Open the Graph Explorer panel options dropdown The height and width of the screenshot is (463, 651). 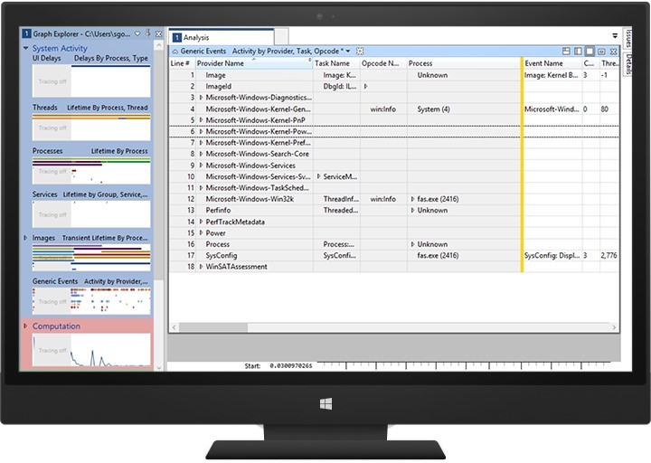click(x=137, y=34)
